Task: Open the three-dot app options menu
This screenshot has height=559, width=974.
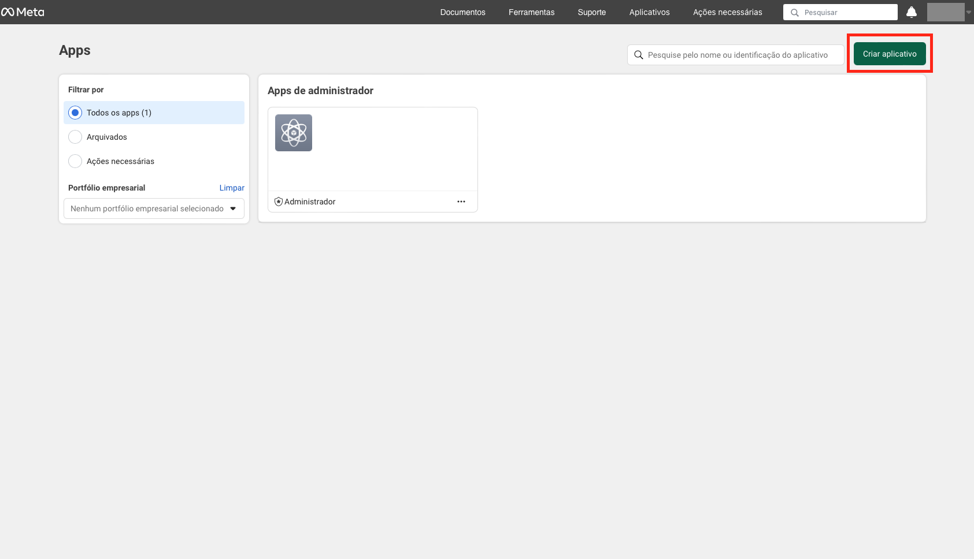Action: click(x=461, y=202)
